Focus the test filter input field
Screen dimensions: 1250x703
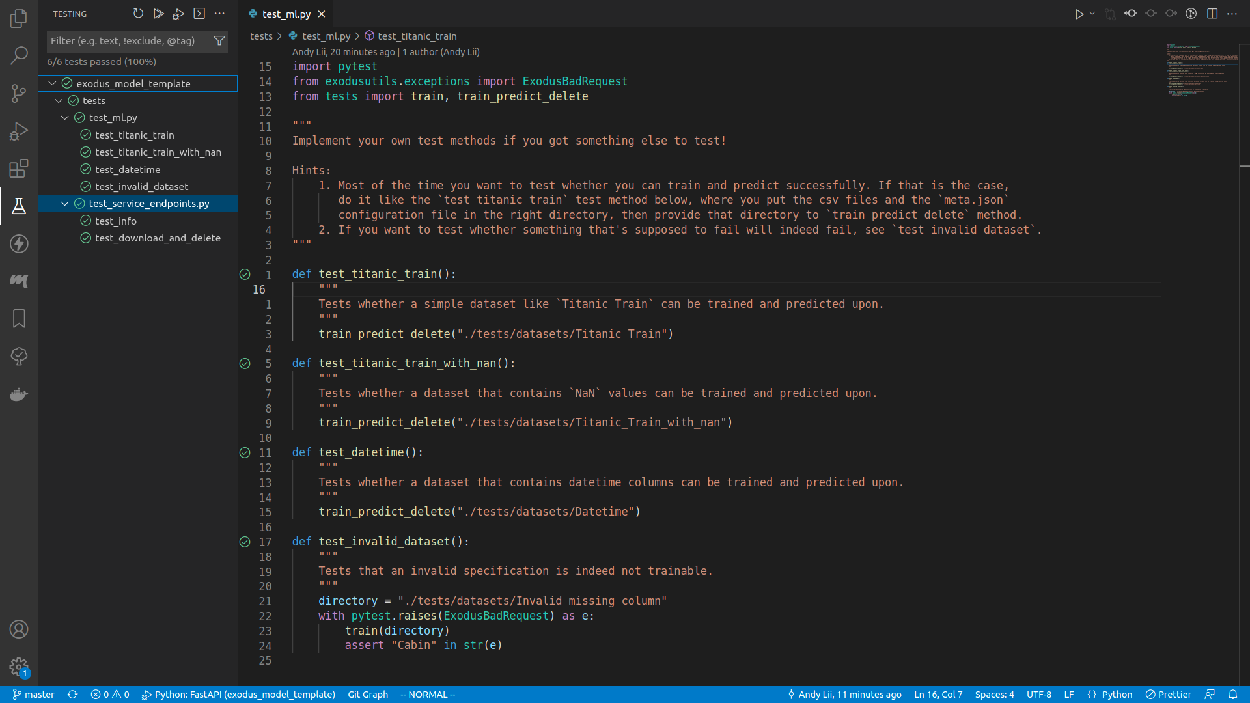(x=129, y=41)
